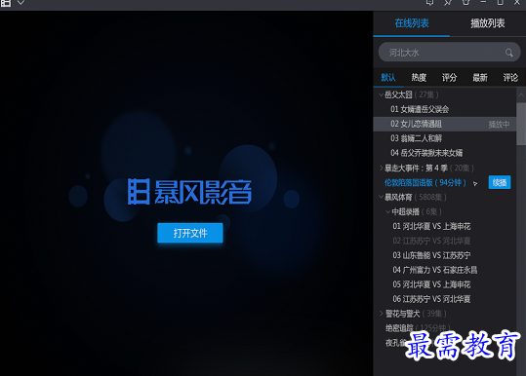The image size is (526, 376).
Task: Pin the window with the pin icon
Action: click(448, 2)
